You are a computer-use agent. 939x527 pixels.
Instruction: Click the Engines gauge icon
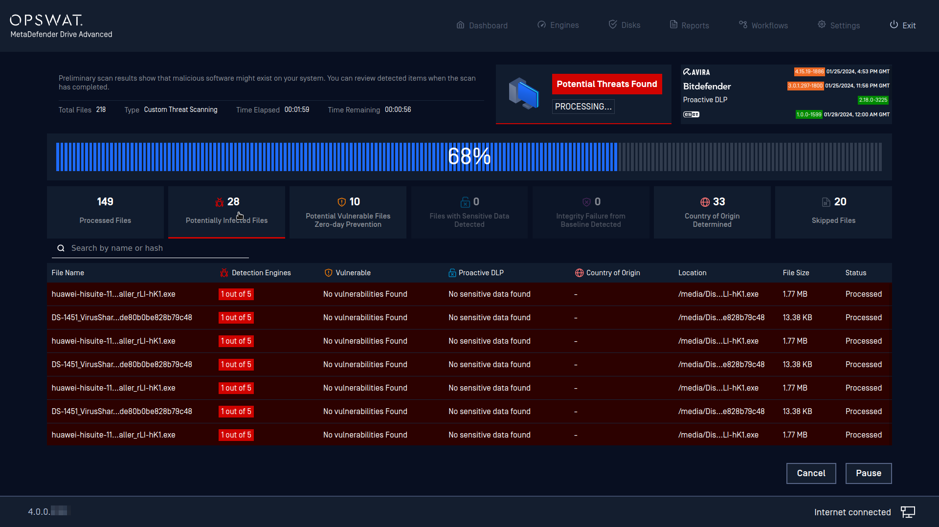pos(541,25)
